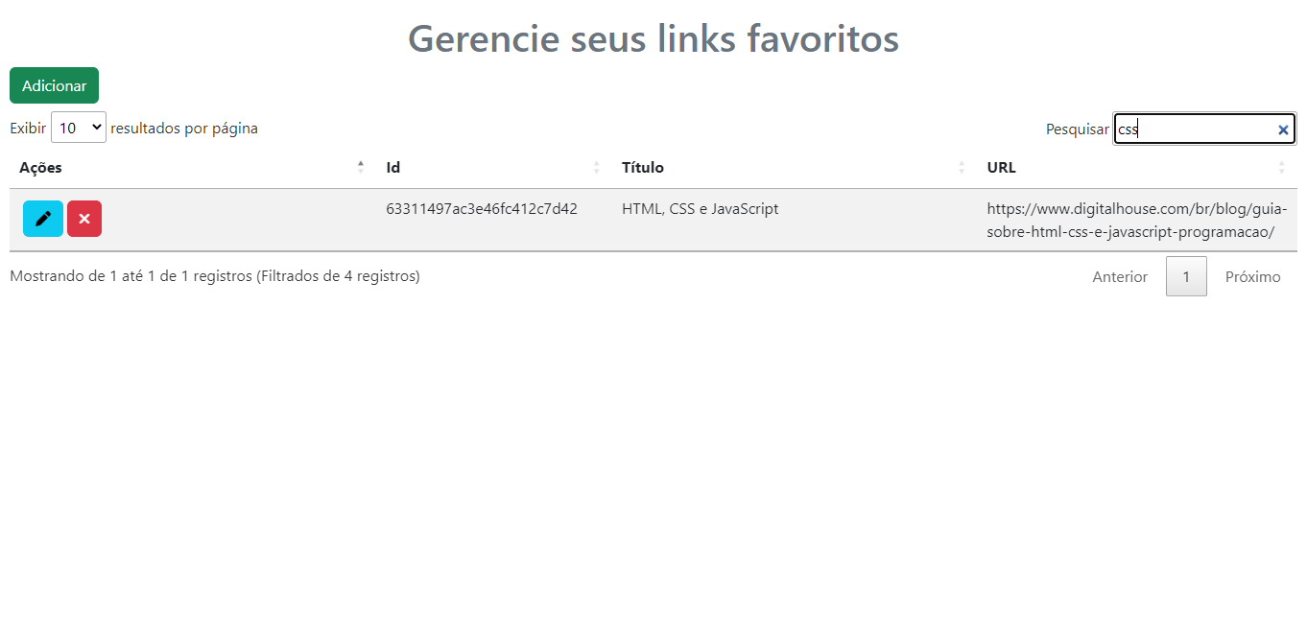
Task: Click the Id column header
Action: (393, 167)
